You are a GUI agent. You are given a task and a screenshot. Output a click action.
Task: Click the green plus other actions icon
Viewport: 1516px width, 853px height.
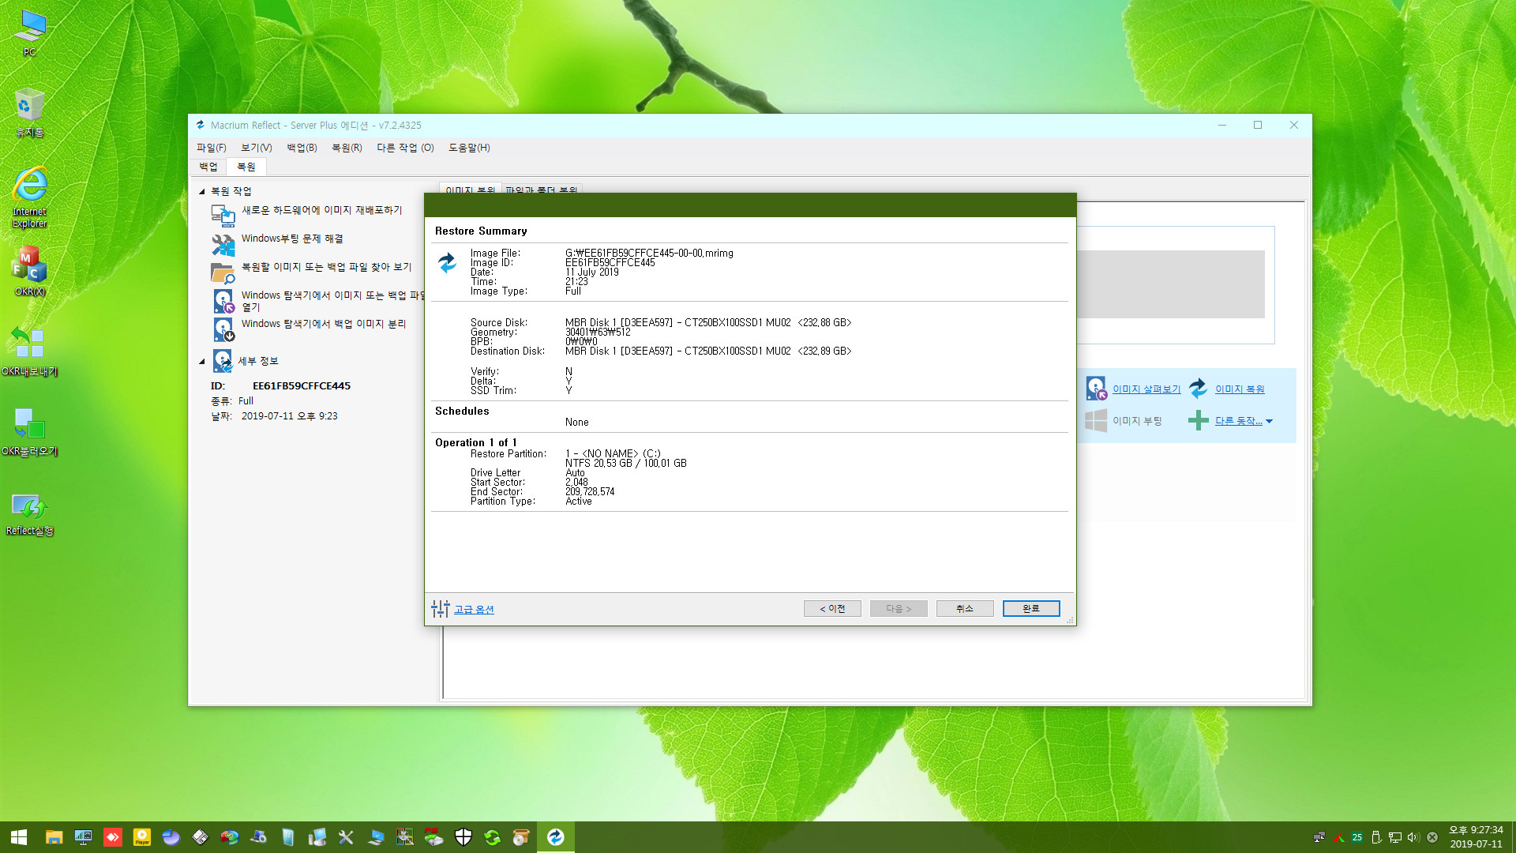tap(1199, 420)
